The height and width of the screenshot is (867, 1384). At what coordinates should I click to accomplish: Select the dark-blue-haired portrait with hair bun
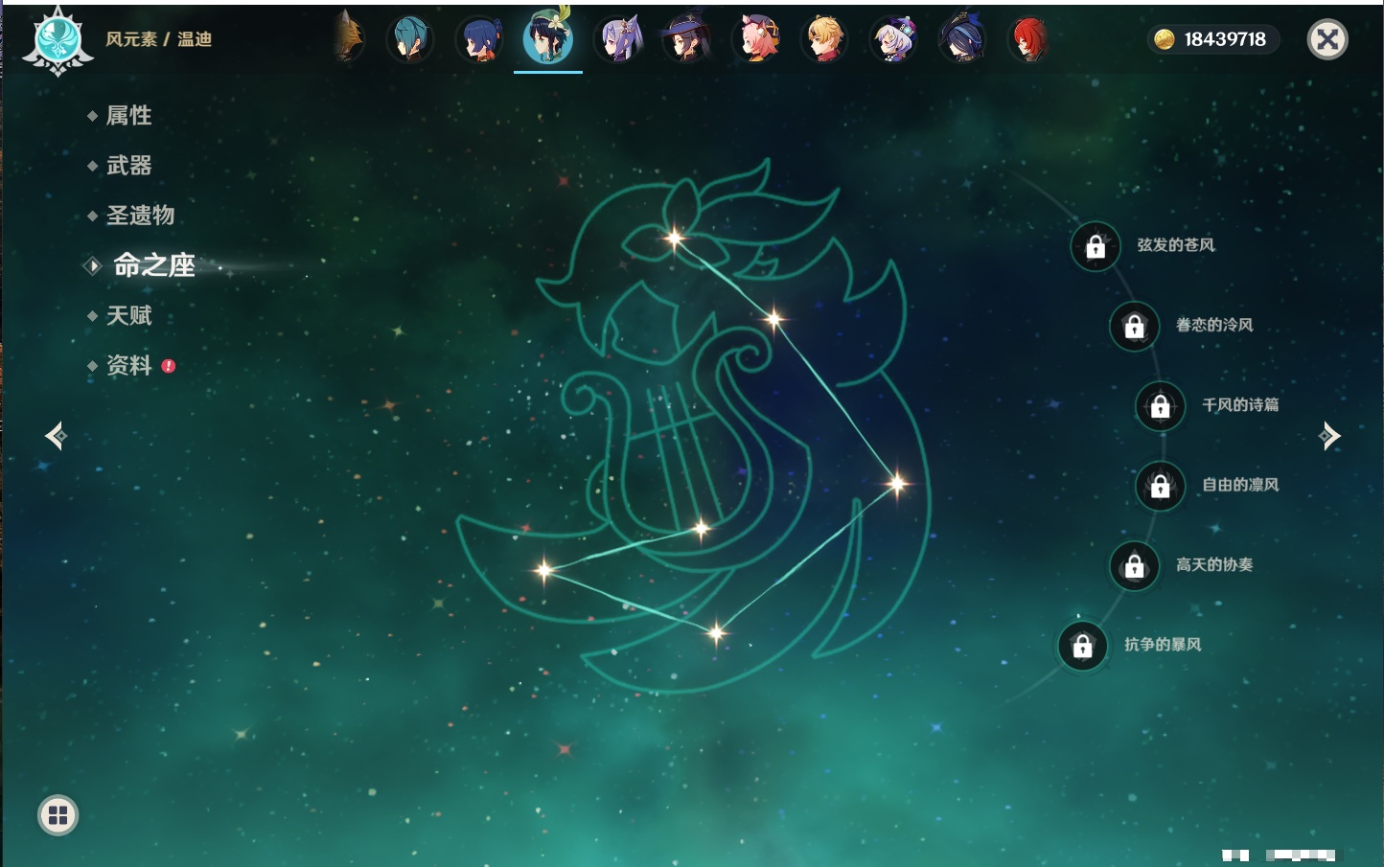(479, 39)
